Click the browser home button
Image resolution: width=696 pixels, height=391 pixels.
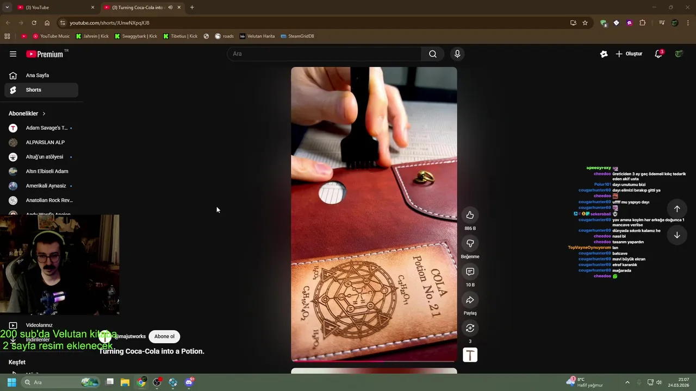47,23
